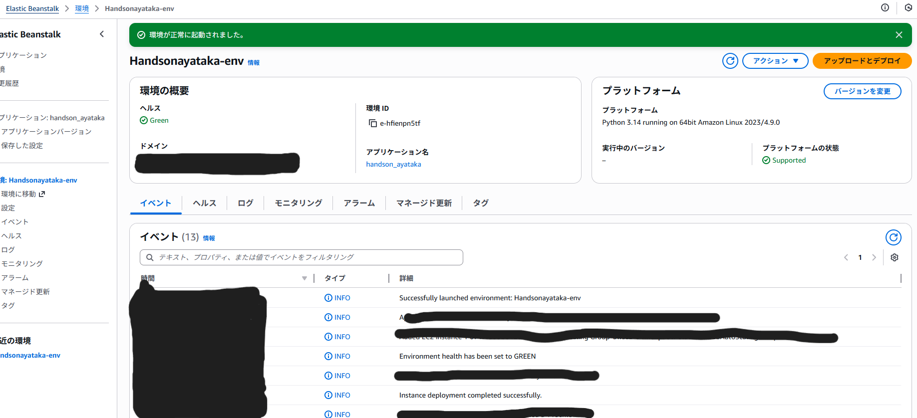Go to next events page arrow
Viewport: 917px width, 418px height.
coord(874,257)
